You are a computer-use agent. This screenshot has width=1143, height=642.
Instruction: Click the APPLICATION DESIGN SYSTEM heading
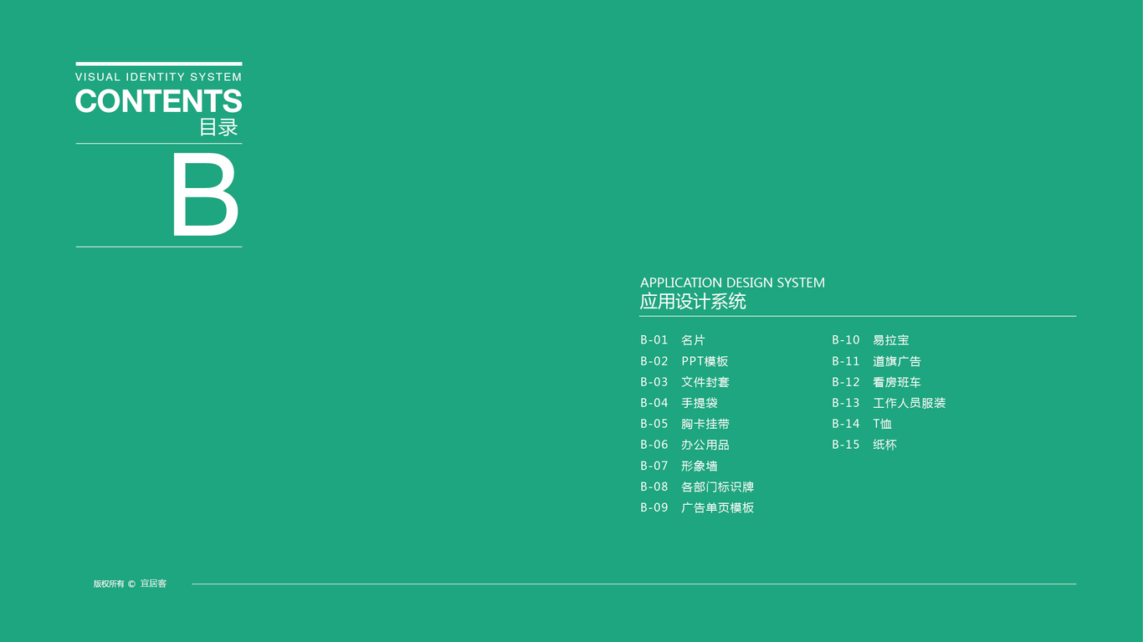click(732, 283)
